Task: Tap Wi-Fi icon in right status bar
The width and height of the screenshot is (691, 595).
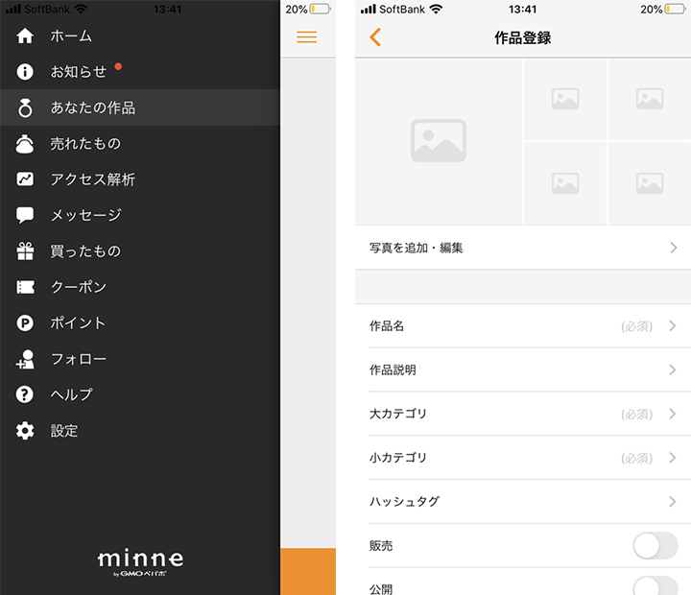Action: (x=436, y=9)
